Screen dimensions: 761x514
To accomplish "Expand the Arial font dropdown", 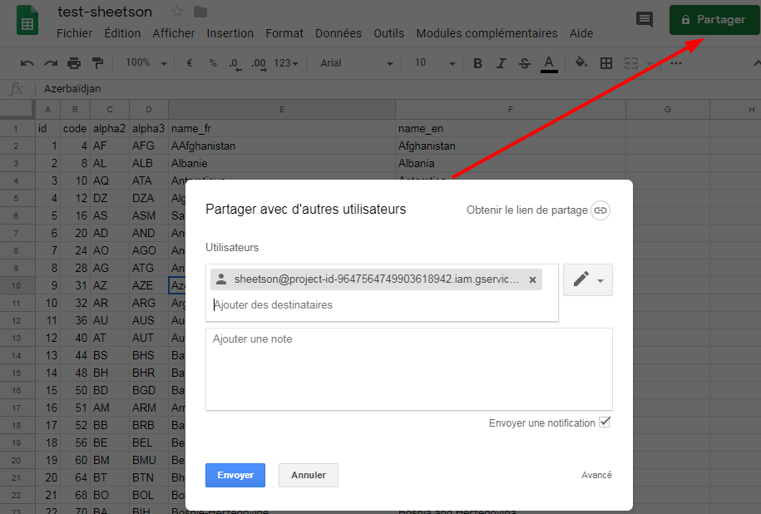I will point(356,63).
